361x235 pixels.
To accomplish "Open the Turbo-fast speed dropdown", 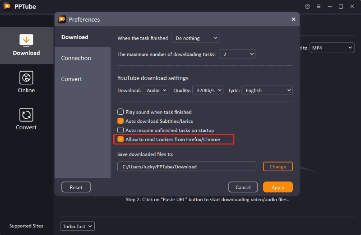I will (77, 226).
